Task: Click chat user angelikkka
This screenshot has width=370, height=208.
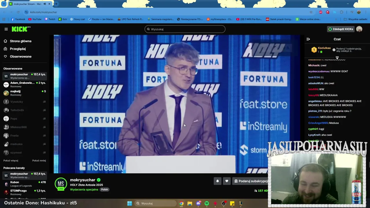Action: click(315, 101)
